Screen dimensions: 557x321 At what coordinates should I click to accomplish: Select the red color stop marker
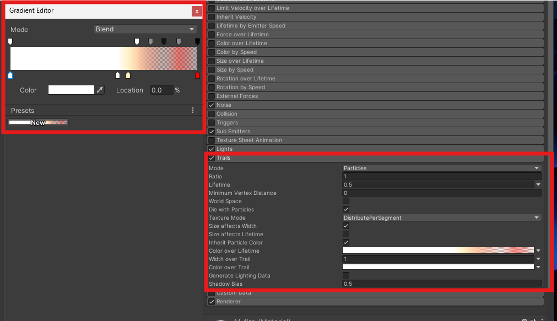coord(197,75)
